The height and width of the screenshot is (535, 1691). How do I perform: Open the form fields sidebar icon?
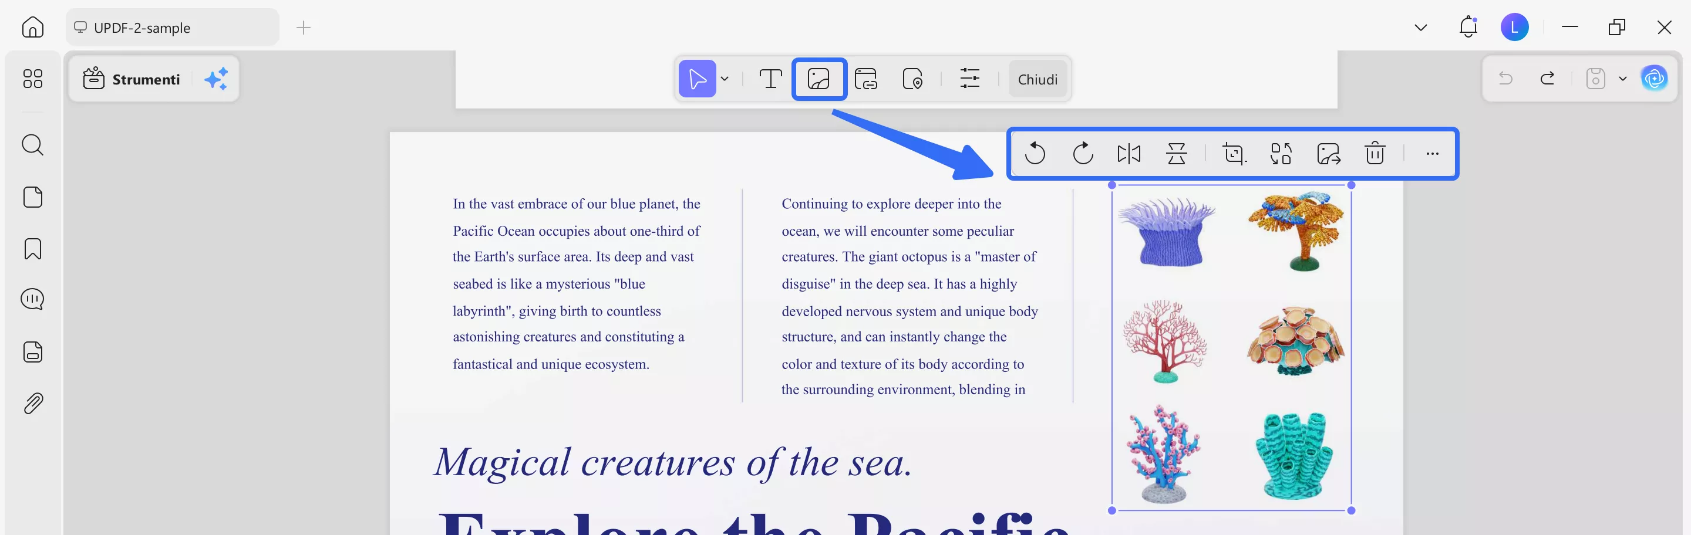point(33,352)
